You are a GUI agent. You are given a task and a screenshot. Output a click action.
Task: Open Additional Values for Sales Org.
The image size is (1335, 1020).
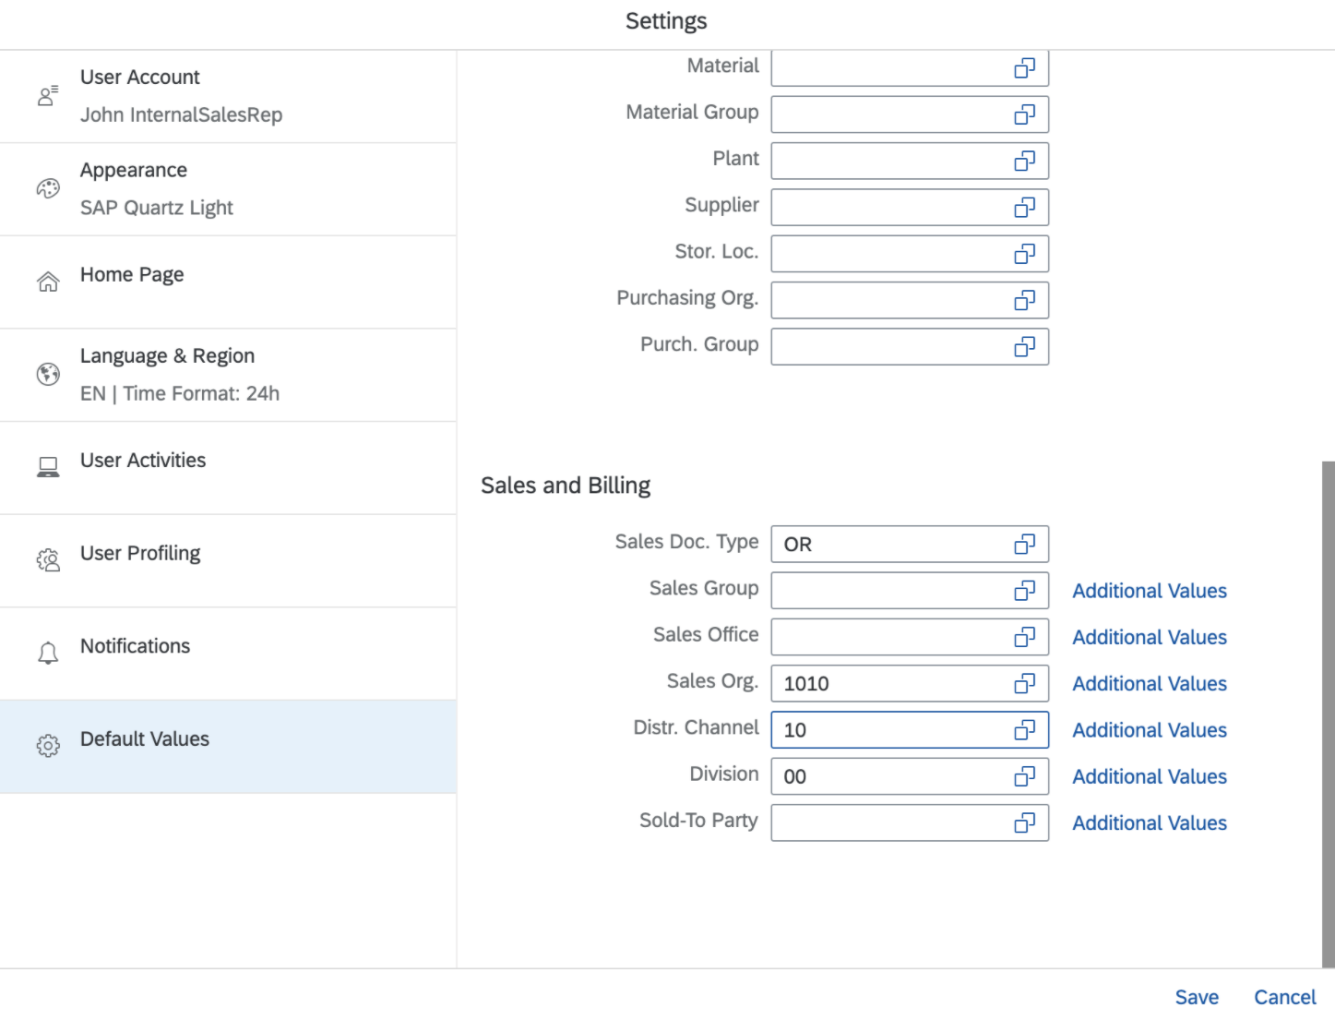[1150, 683]
